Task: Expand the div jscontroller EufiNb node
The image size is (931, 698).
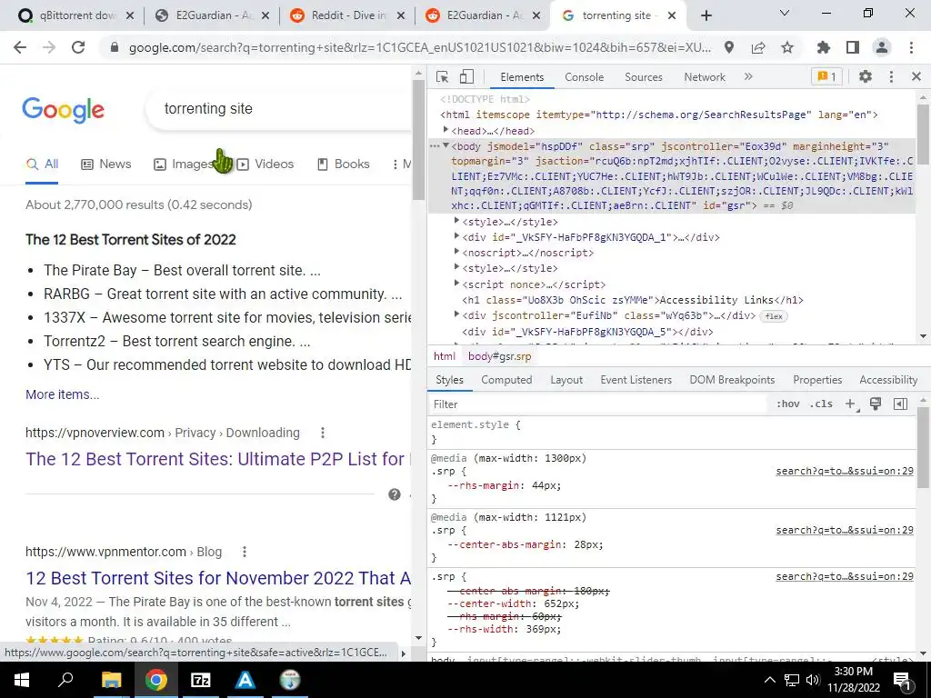Action: [x=456, y=314]
